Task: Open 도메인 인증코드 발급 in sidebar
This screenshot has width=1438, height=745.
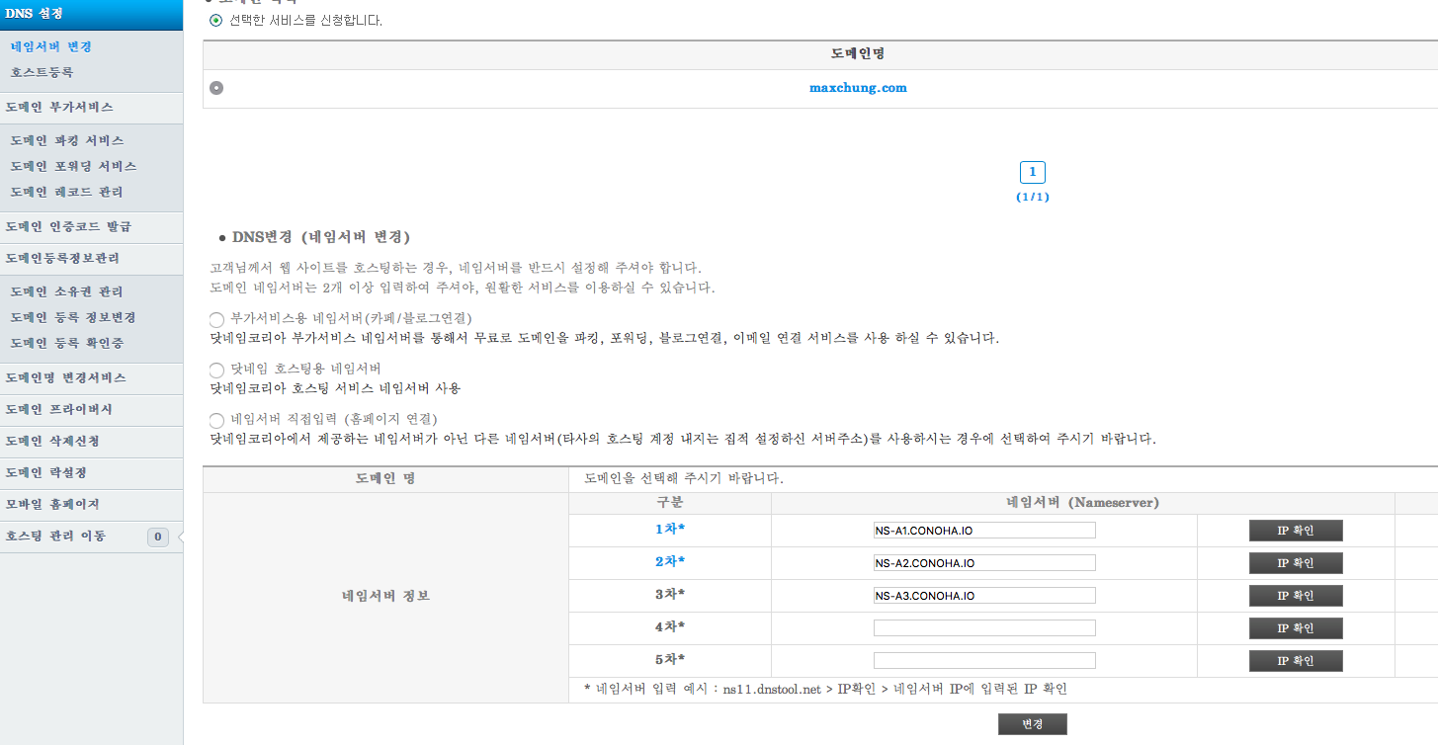Action: point(68,227)
